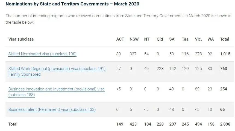Click the Visa subclass column header
This screenshot has width=235, height=131.
[x=21, y=39]
